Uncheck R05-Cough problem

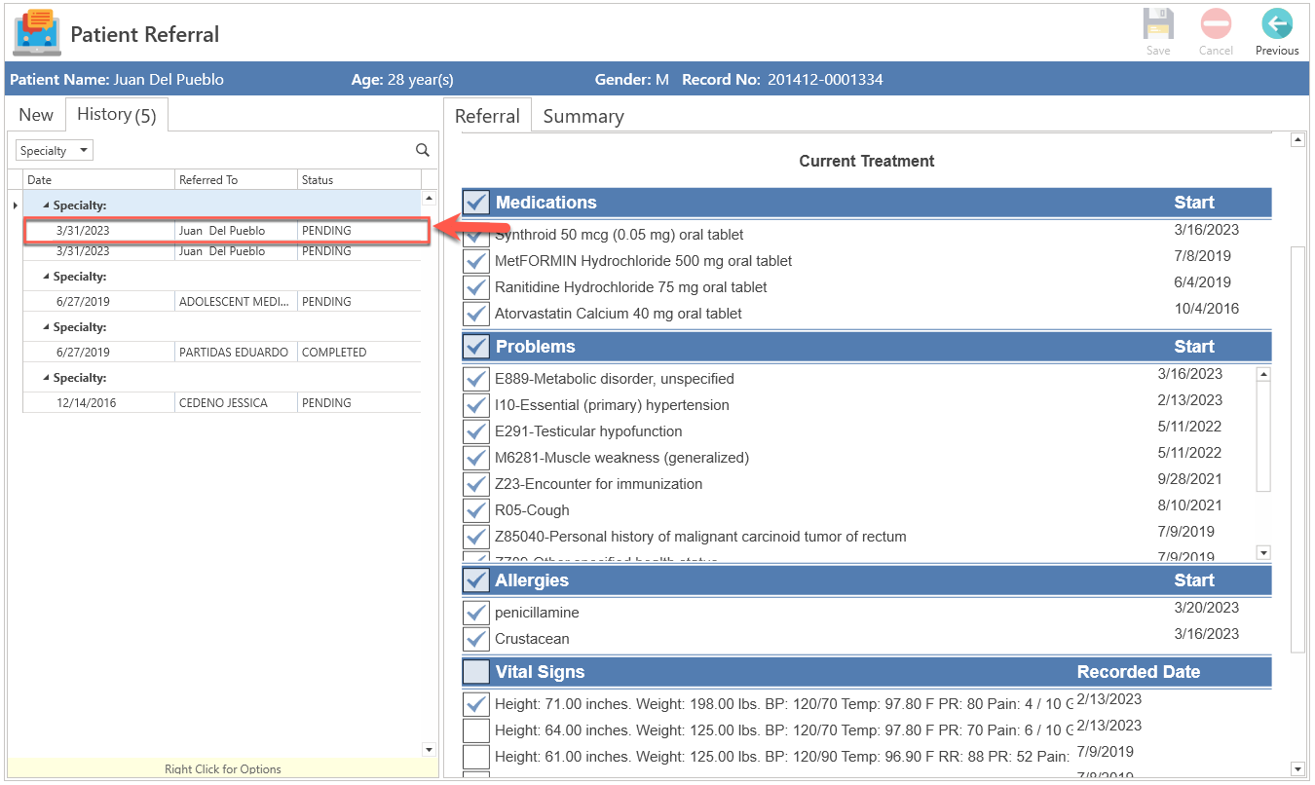coord(476,510)
